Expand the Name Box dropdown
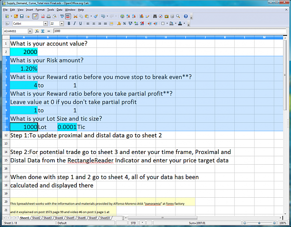The width and height of the screenshot is (291, 227). click(x=30, y=31)
